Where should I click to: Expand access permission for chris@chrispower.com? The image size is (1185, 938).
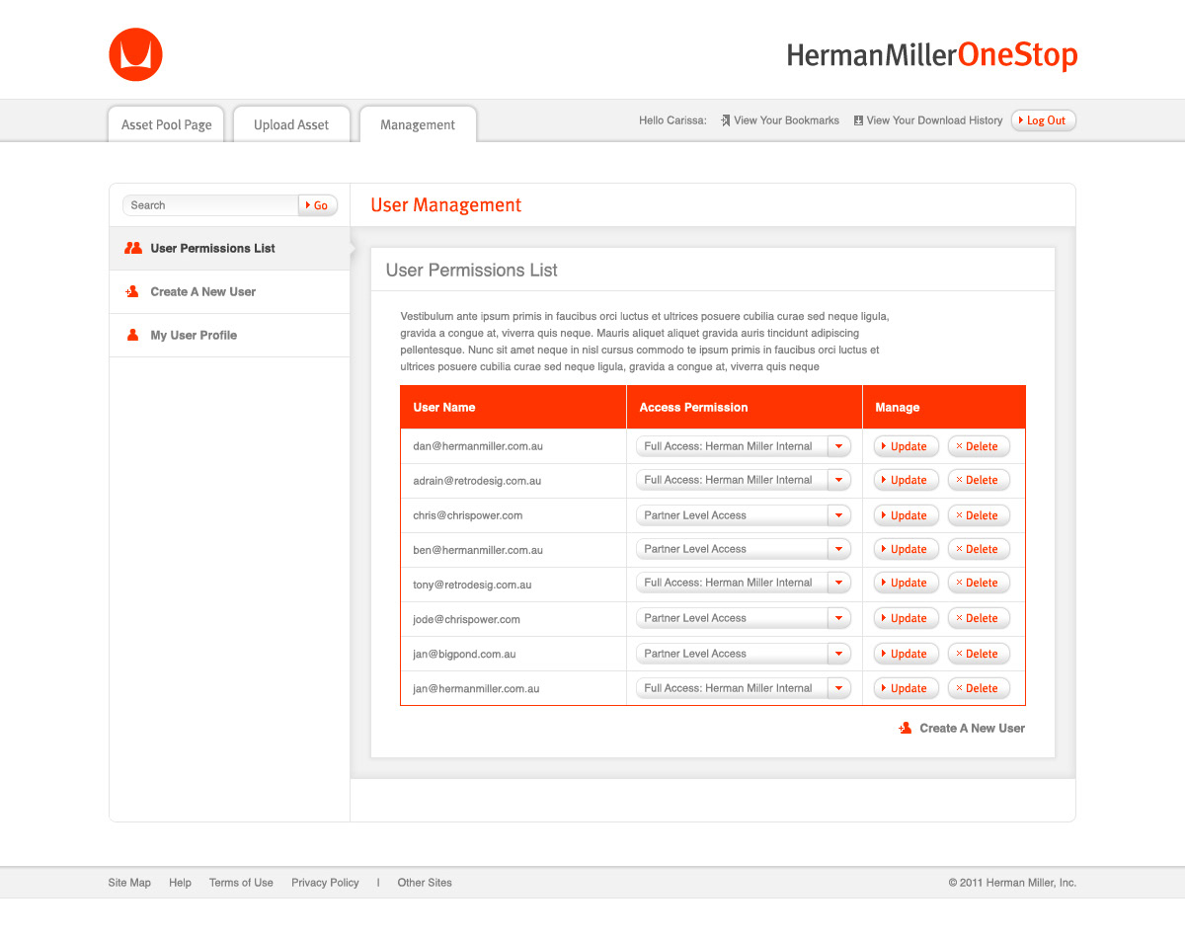(x=838, y=515)
